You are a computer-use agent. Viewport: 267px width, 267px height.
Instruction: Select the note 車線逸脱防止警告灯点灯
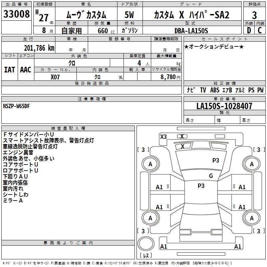30,147
